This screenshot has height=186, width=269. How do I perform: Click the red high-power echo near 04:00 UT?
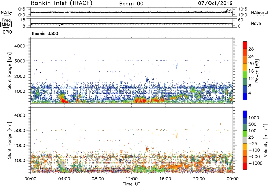coord(64,101)
